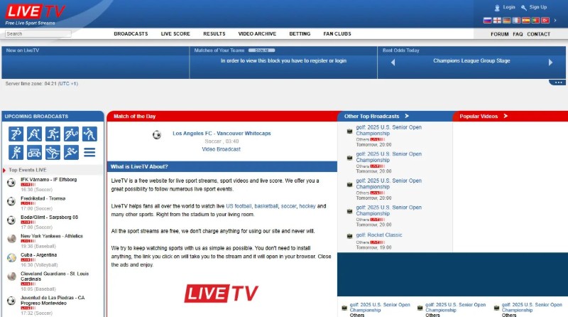
Task: Follow the basketball text link
Action: pyautogui.click(x=266, y=206)
